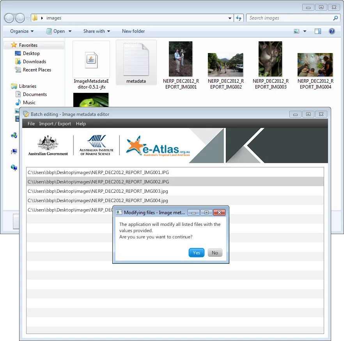Viewport: 344px width, 341px height.
Task: Click the Modifying files dialog title icon
Action: (x=119, y=212)
